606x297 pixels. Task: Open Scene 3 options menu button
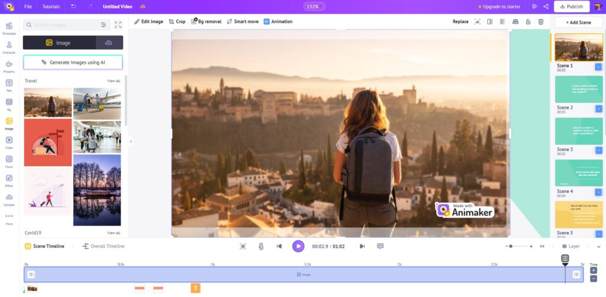598,150
